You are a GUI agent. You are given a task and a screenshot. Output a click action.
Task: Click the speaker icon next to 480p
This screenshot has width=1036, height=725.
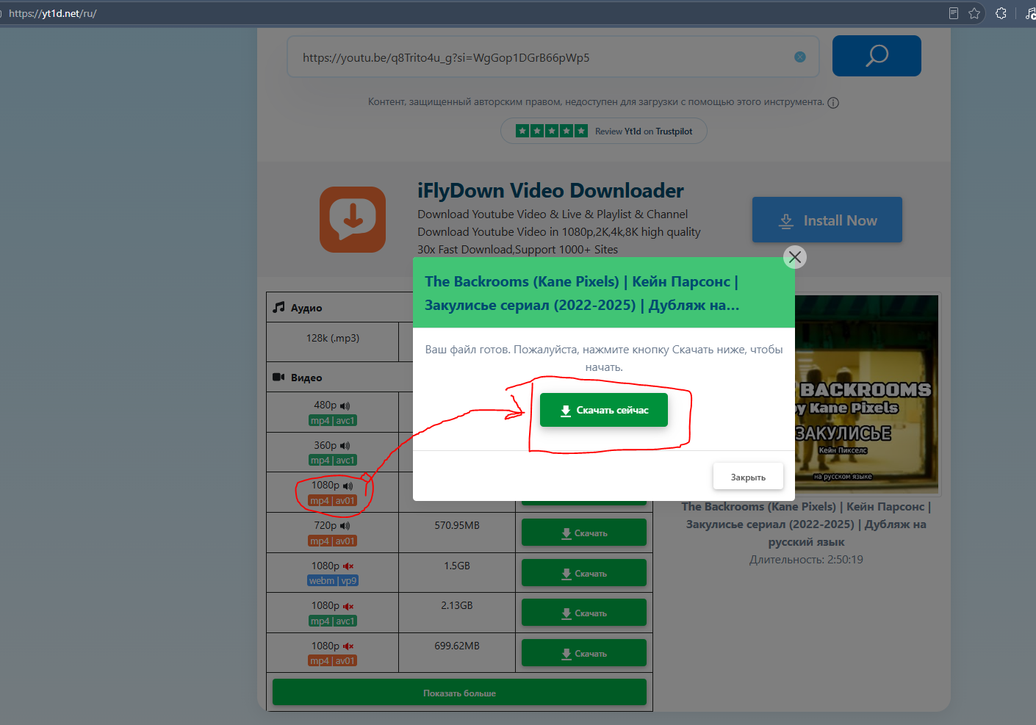(345, 405)
